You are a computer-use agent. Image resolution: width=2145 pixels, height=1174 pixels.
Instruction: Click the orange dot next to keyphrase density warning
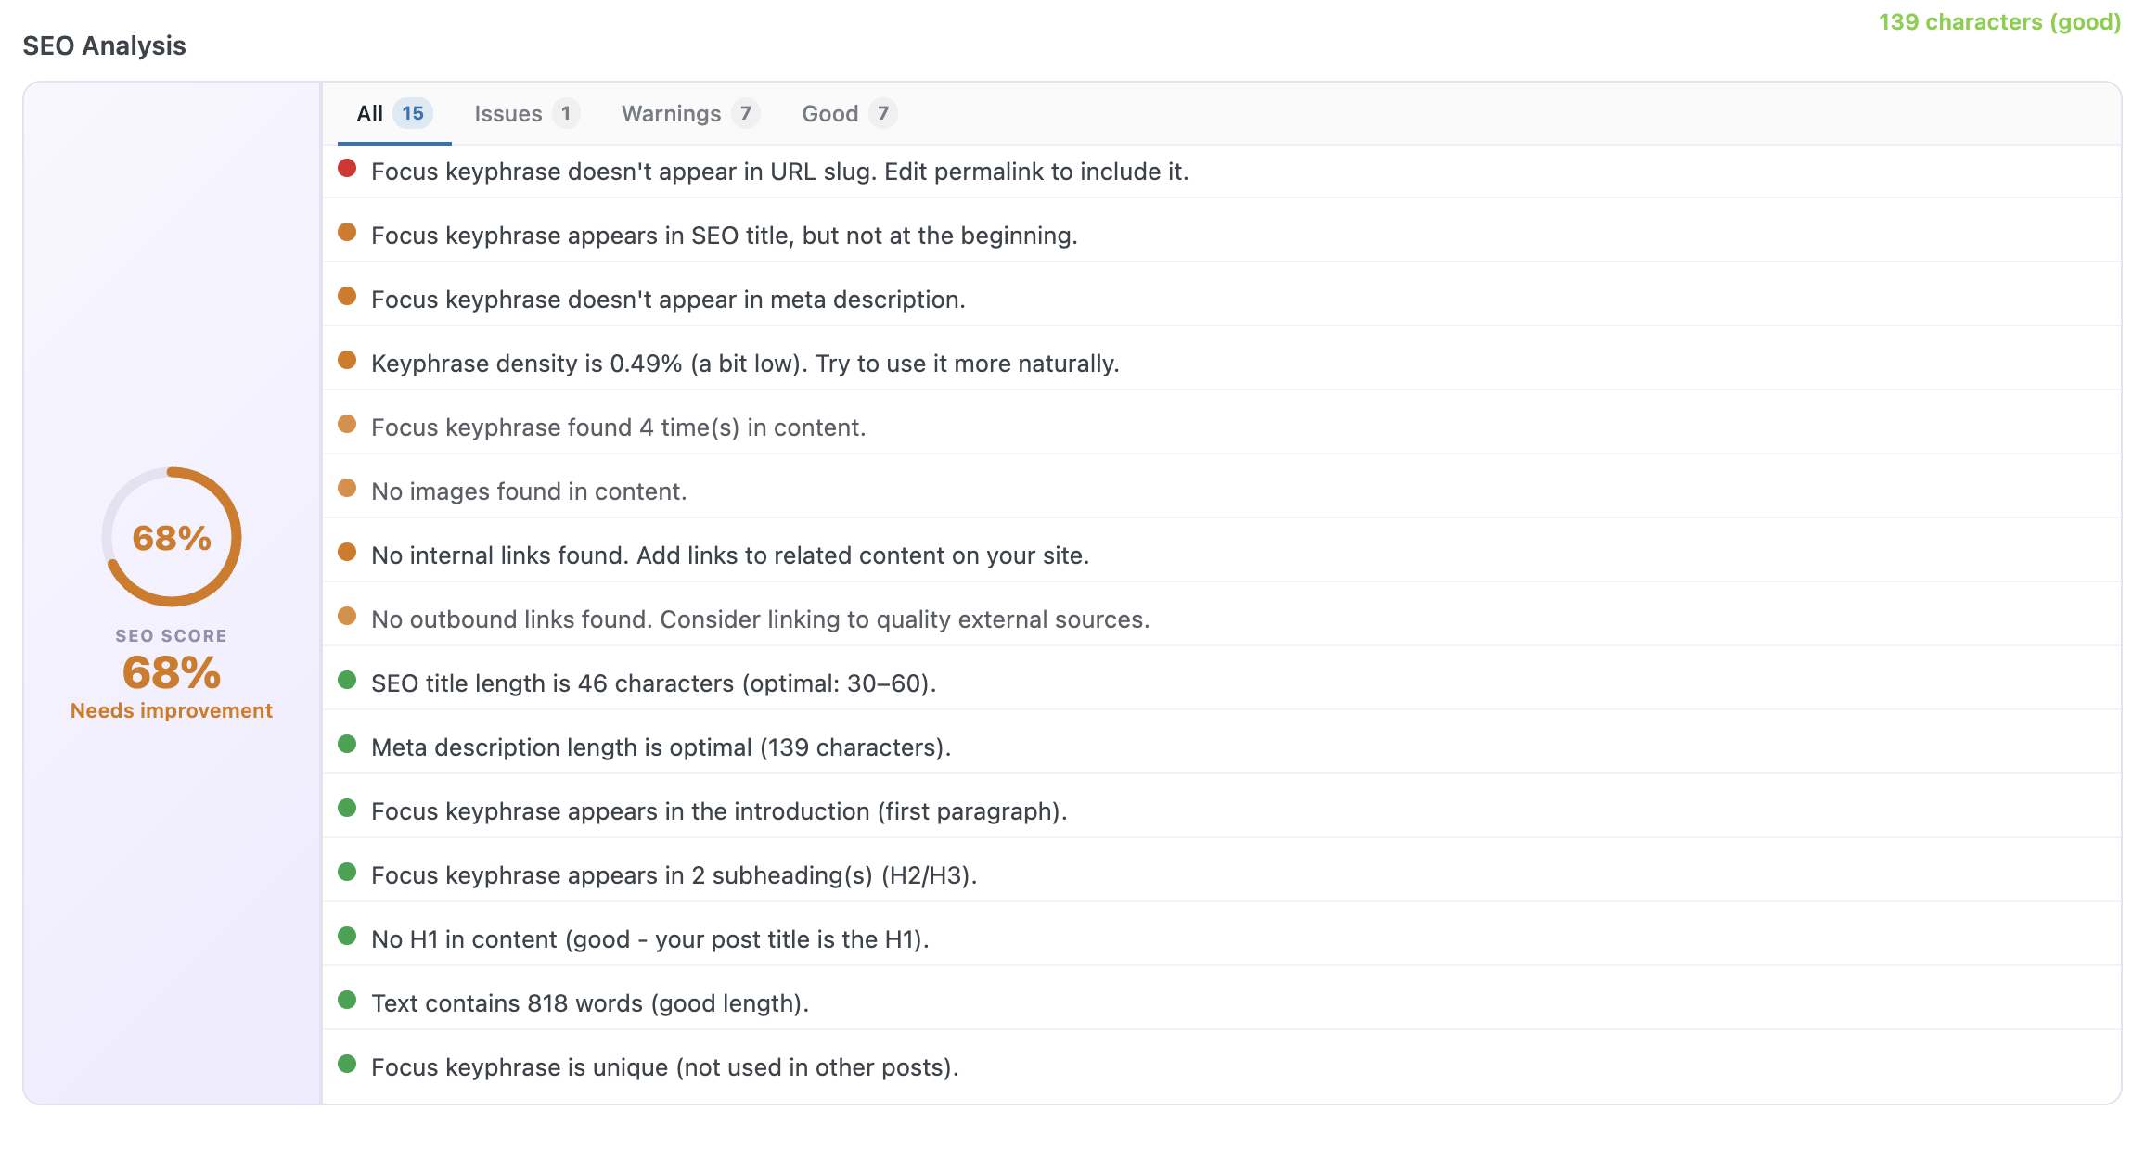click(348, 361)
